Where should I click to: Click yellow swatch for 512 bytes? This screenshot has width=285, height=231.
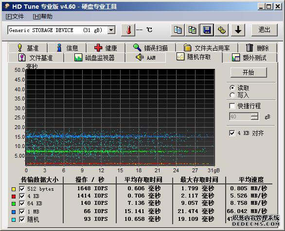(14, 189)
